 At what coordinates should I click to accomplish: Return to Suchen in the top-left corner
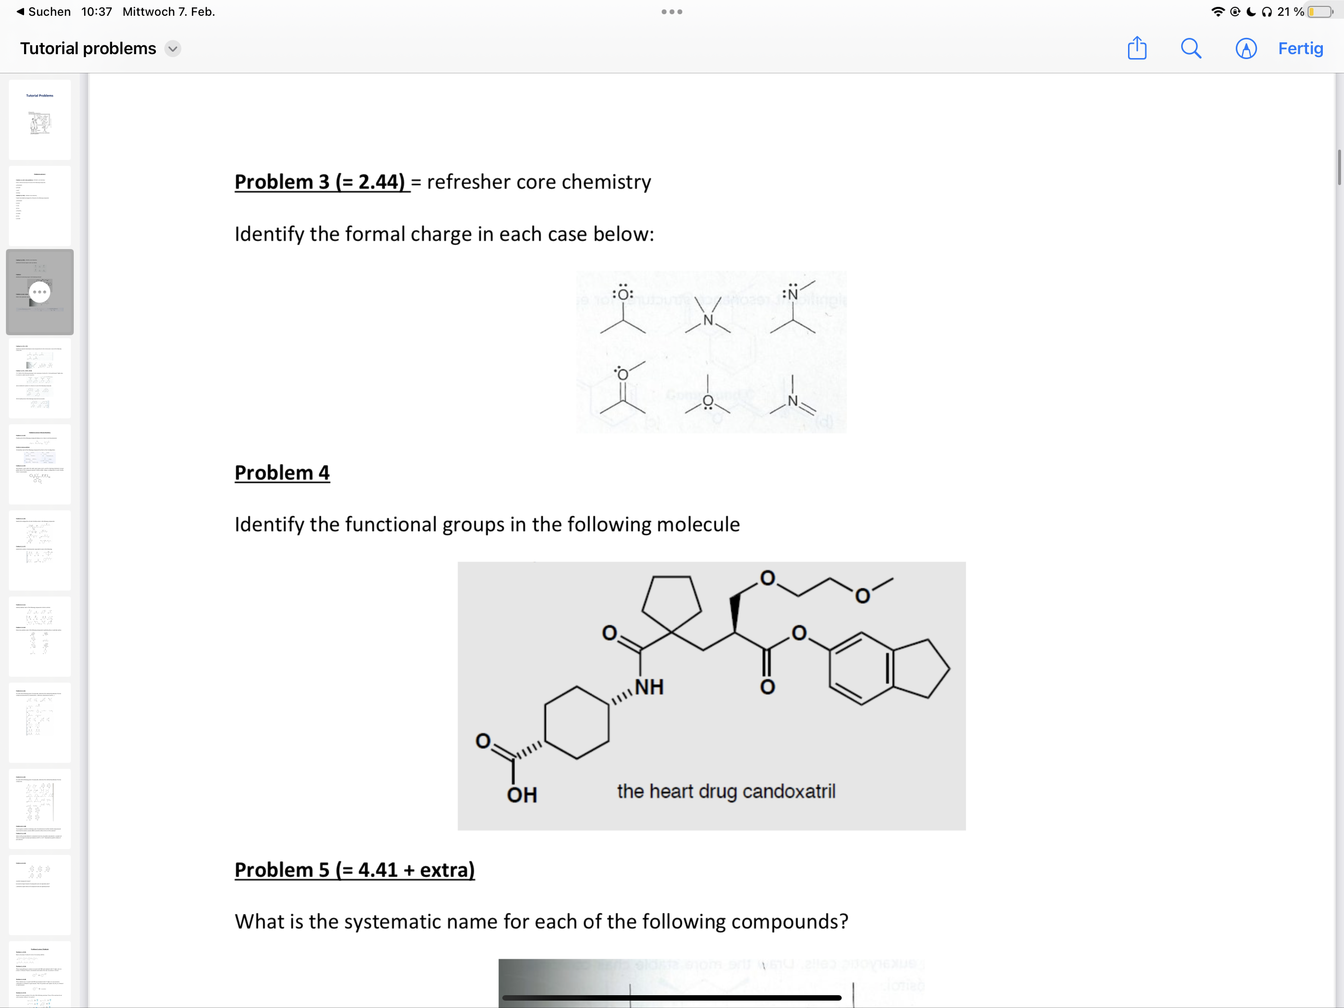point(49,11)
